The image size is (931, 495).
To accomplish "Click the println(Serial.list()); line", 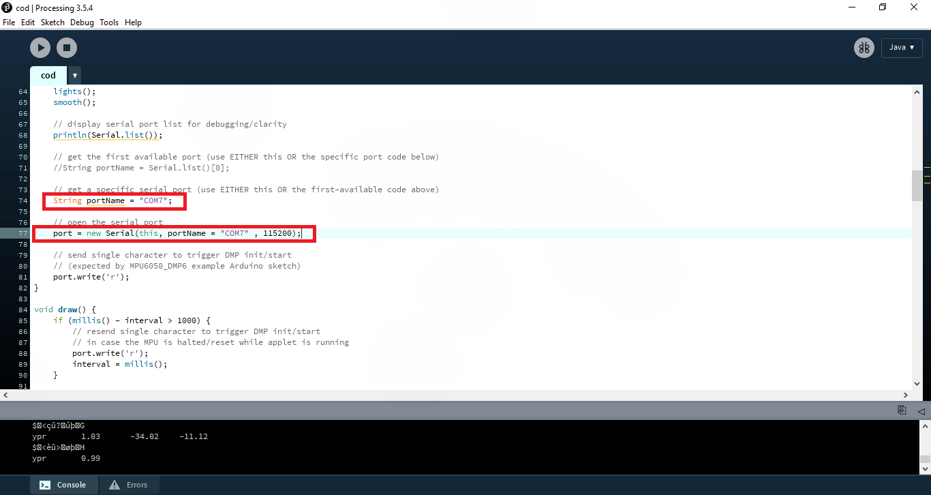I will [108, 135].
